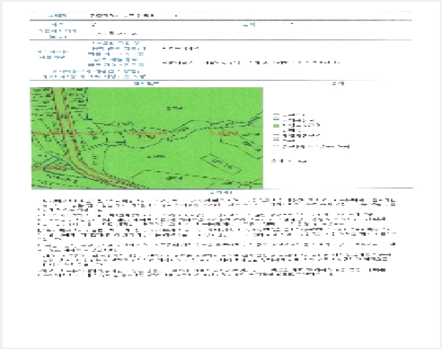Click the tilted rectangular parcel on the map
The height and width of the screenshot is (349, 442).
222,164
